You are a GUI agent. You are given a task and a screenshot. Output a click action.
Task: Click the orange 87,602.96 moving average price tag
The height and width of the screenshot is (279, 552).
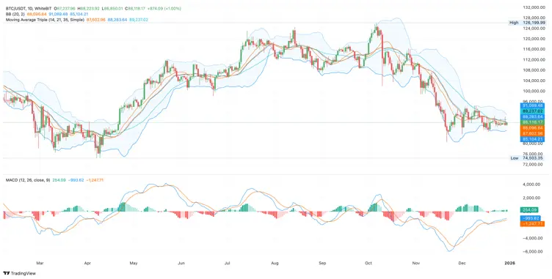tap(532, 134)
